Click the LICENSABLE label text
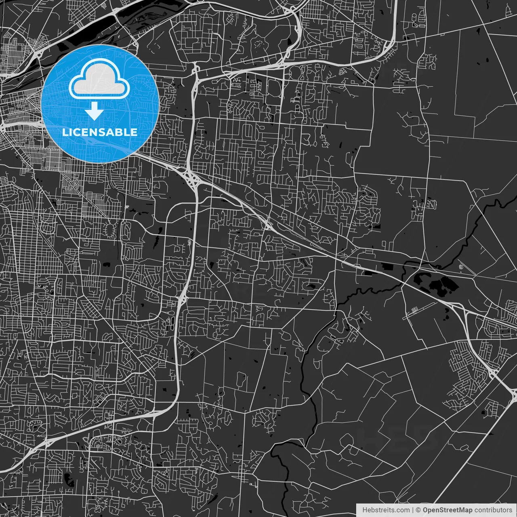This screenshot has width=517, height=517. pos(100,132)
